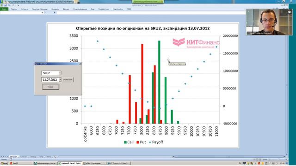The image size is (296, 166).
Task: Select the red Put bar at 7500
Action: tap(129, 100)
